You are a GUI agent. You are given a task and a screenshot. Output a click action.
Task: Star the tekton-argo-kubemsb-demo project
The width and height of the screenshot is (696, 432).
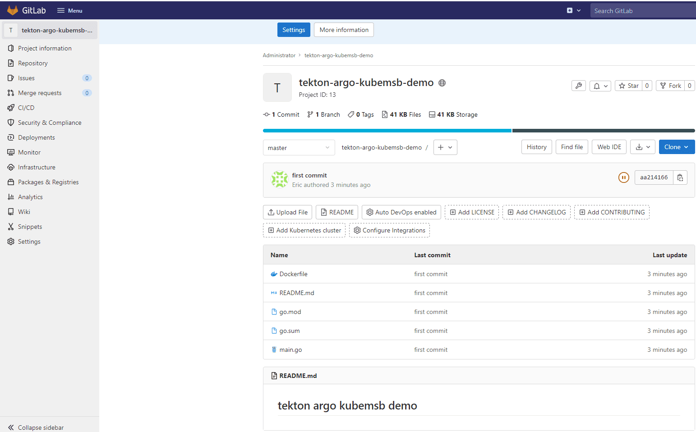(629, 86)
